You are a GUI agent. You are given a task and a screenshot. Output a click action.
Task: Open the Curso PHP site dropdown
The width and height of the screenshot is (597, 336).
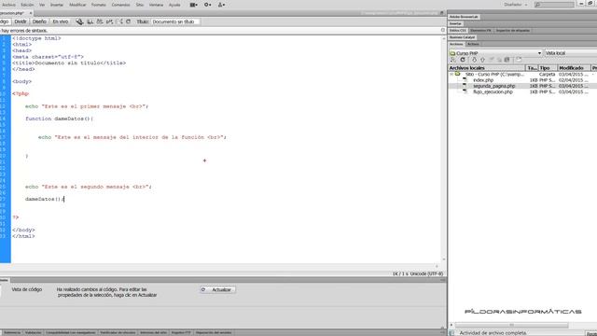pos(495,53)
